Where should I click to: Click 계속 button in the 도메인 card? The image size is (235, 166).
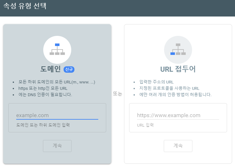click(57, 146)
